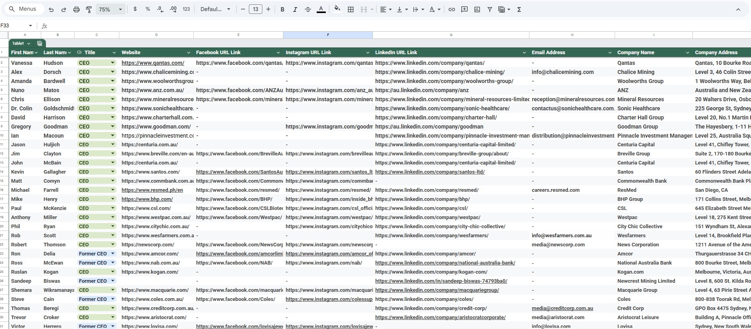The width and height of the screenshot is (751, 329).
Task: Open Sandeep Biswas's Former CEO dropdown
Action: tap(113, 281)
